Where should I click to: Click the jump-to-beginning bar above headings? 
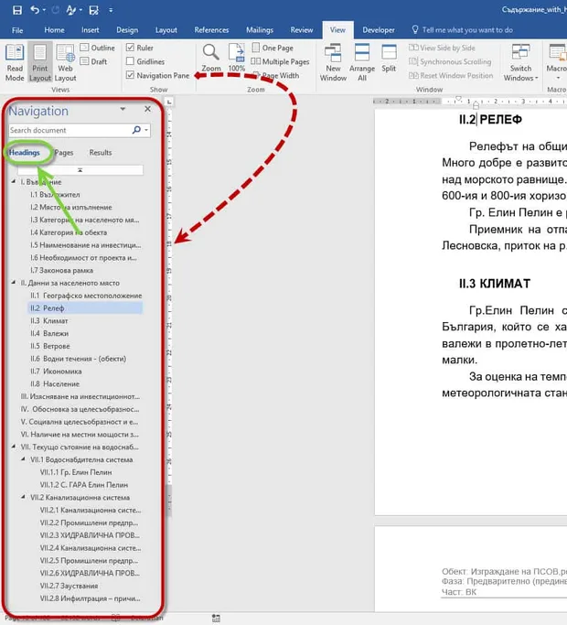(x=80, y=170)
